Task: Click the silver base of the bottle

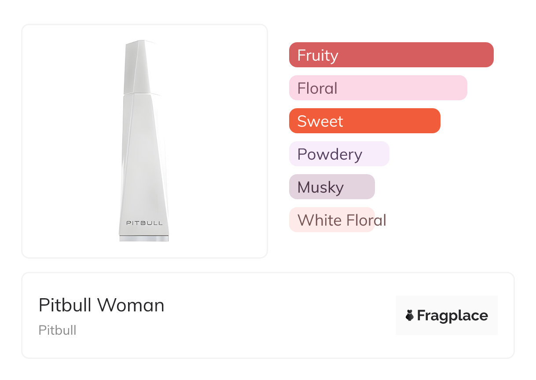Action: (144, 238)
